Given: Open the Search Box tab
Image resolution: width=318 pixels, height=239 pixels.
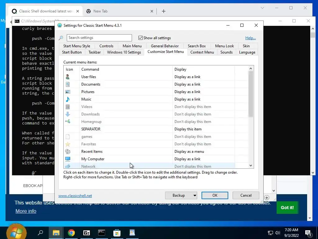Looking at the screenshot, I should tap(197, 46).
